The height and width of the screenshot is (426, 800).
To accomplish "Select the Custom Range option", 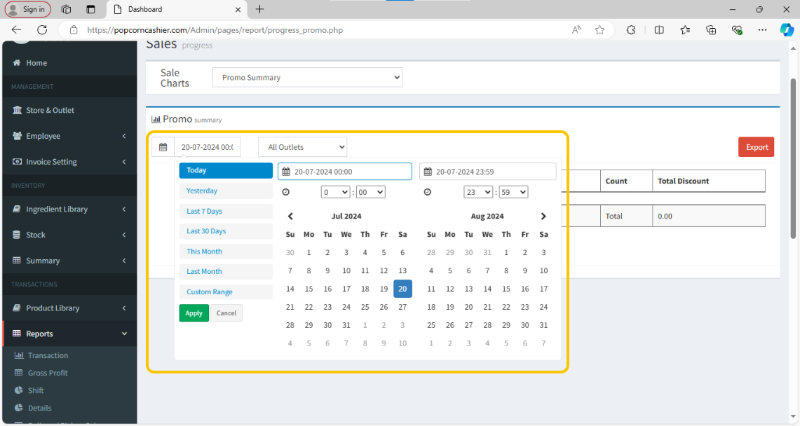I will [x=226, y=291].
